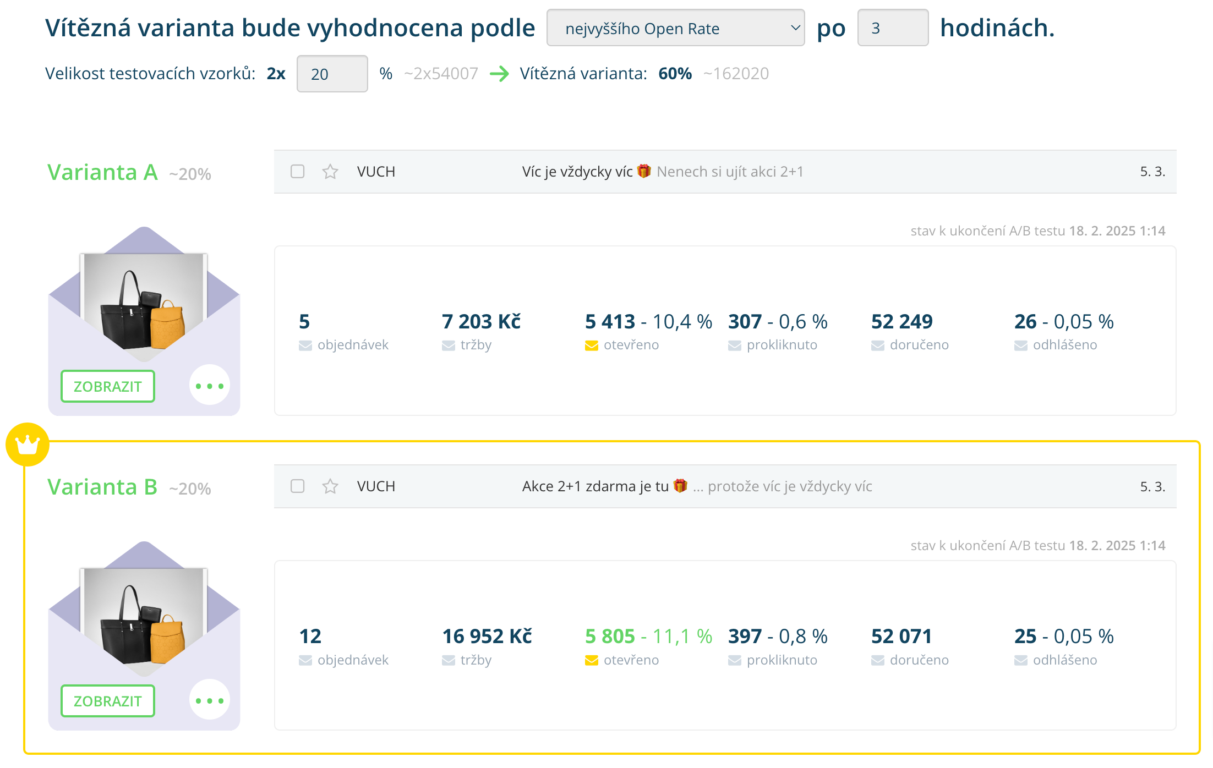This screenshot has height=768, width=1213.
Task: Tick the checkbox for Varianta B email
Action: pyautogui.click(x=298, y=486)
